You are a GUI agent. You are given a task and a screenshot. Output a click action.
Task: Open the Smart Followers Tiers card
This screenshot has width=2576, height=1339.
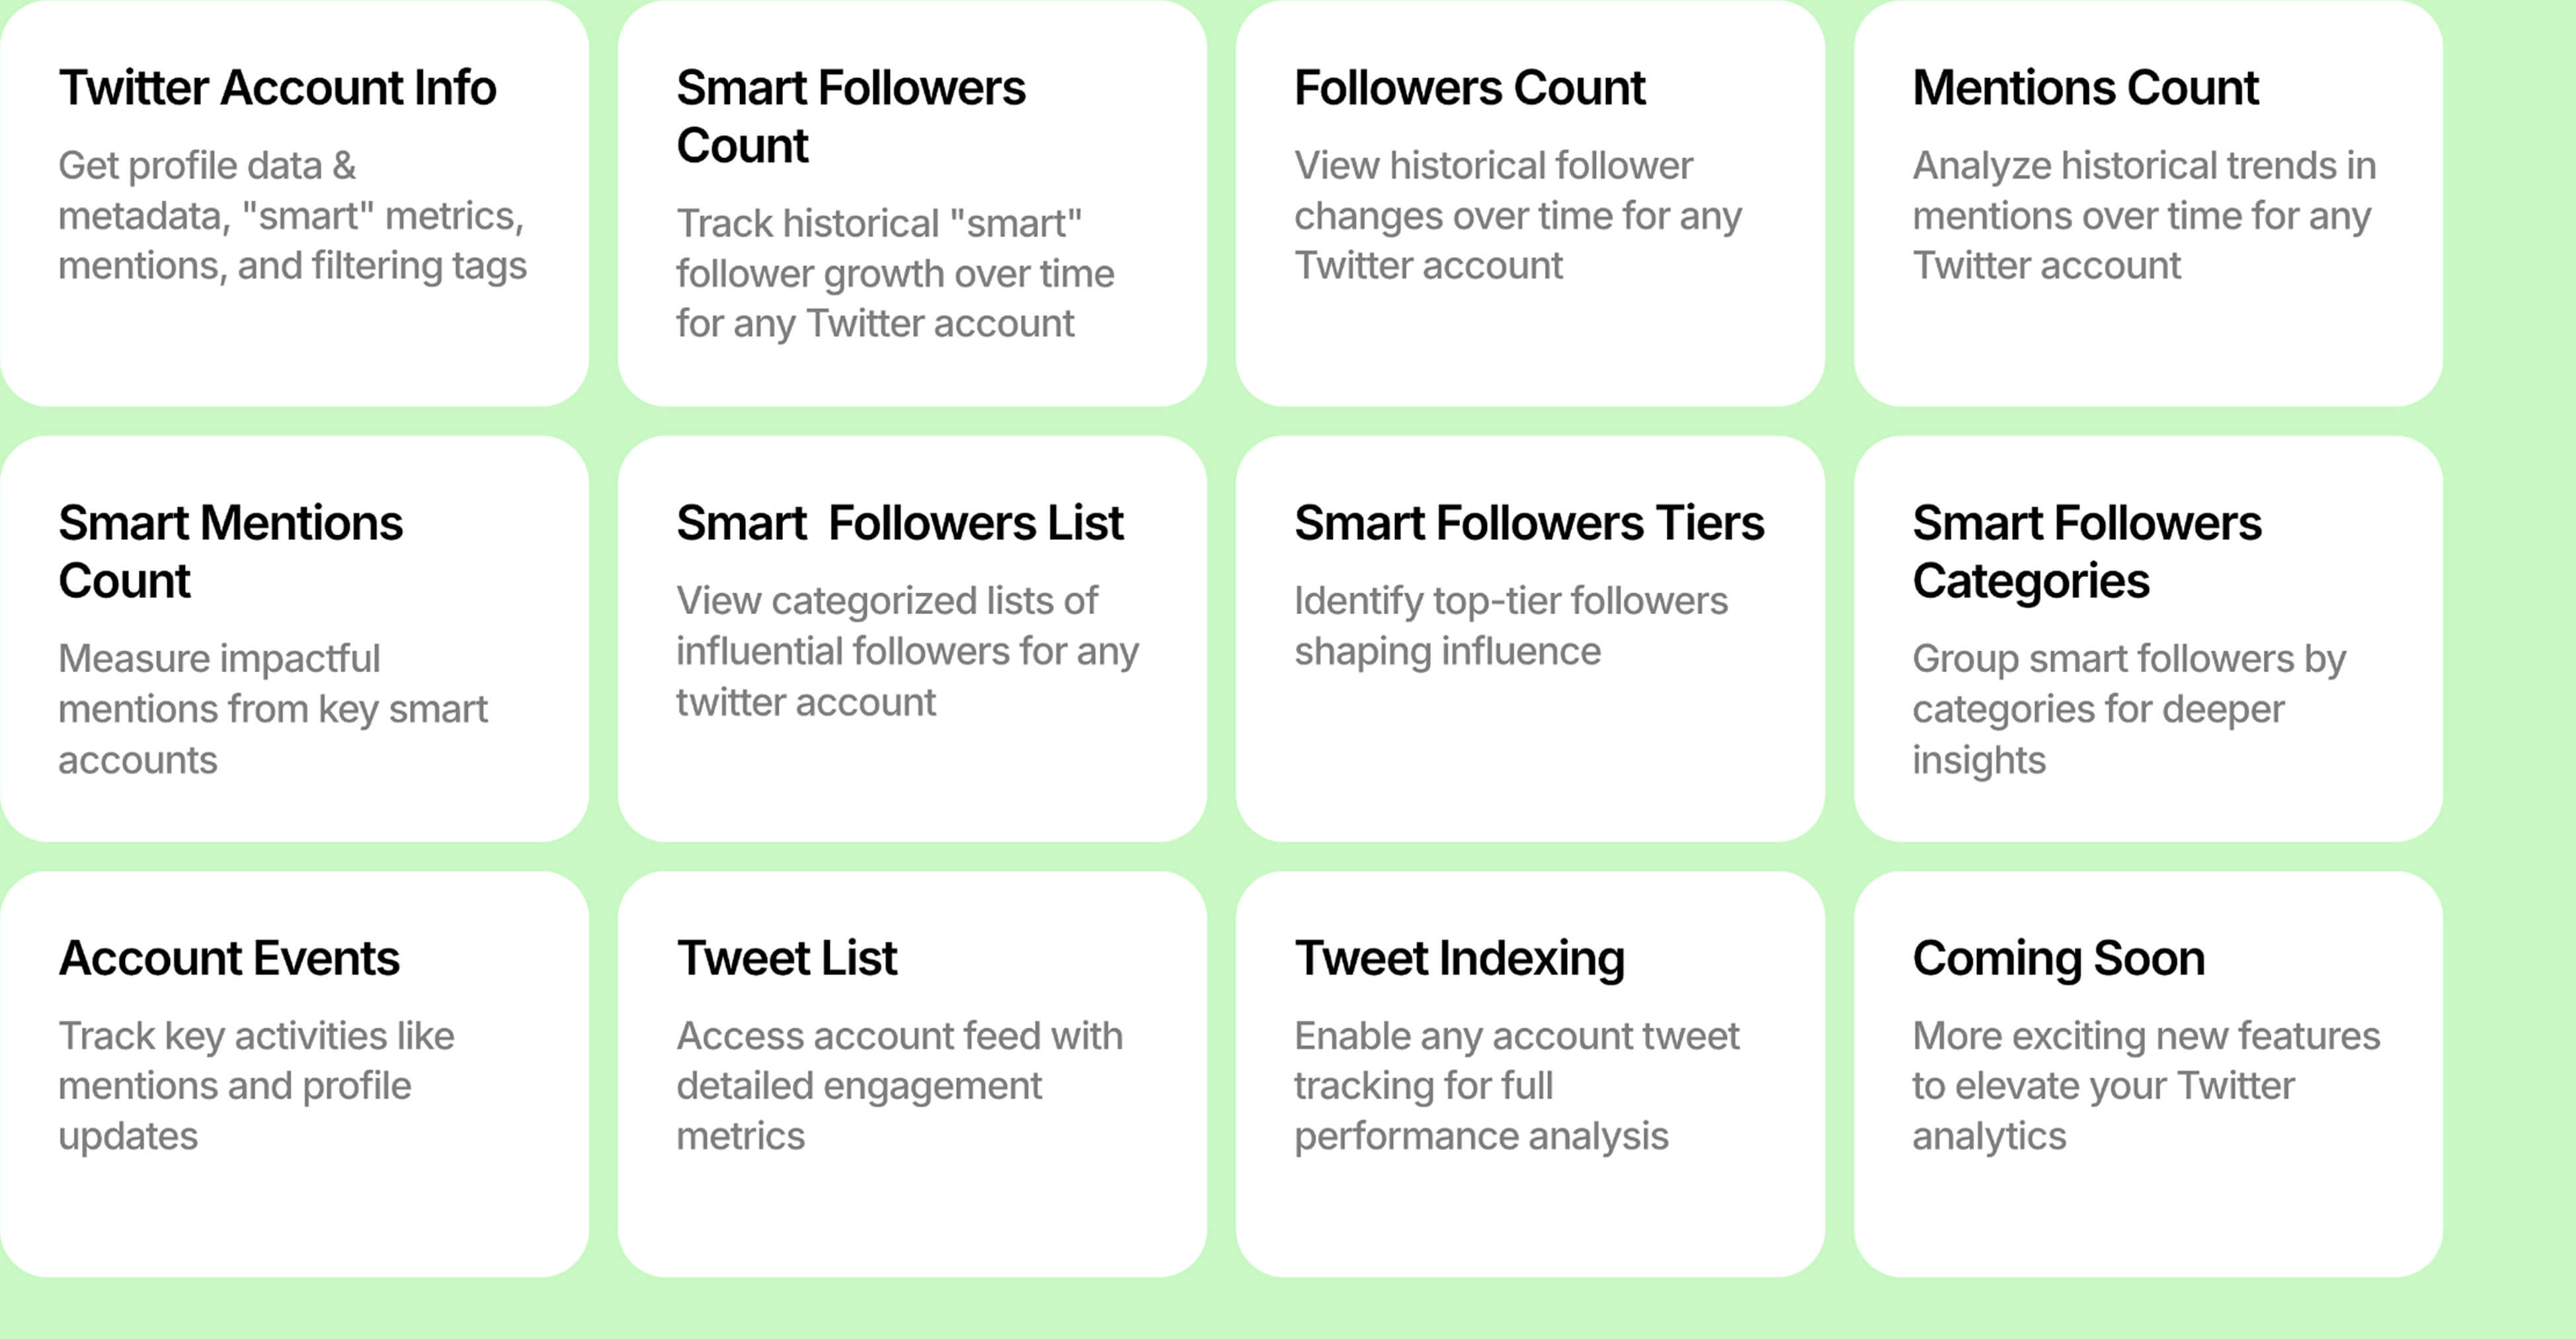[1530, 638]
